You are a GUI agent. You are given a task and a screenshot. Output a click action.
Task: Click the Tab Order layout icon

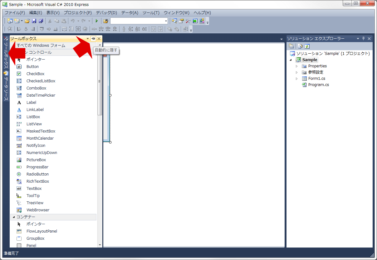(x=185, y=29)
